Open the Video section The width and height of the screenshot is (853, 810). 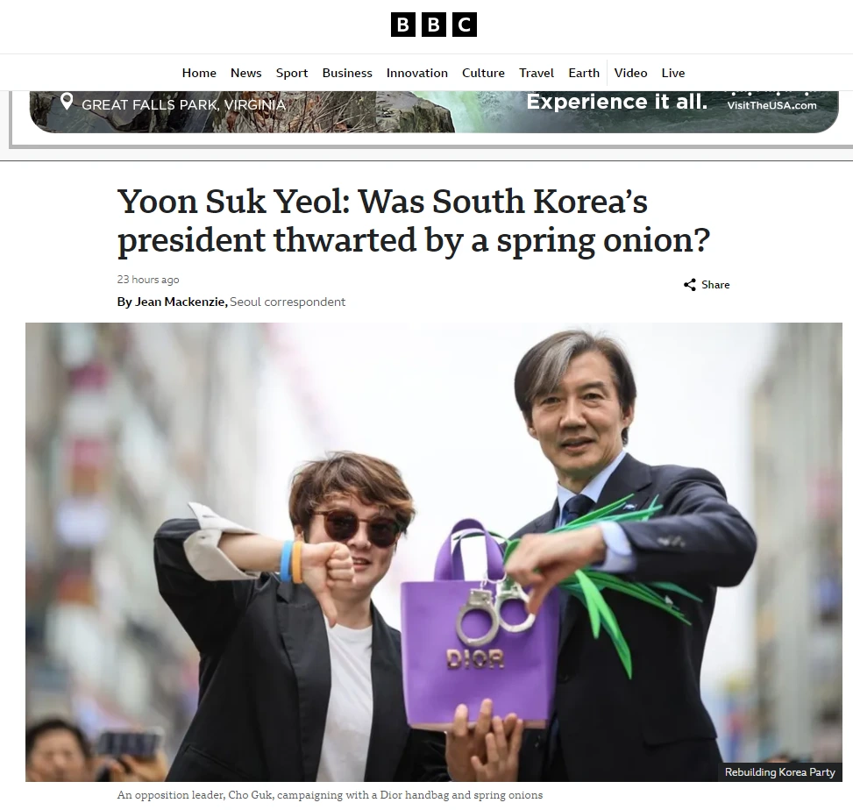click(630, 73)
